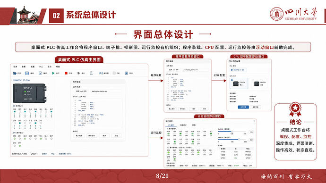
Task: Click the button beside apply in CPU config window
Action: point(255,107)
